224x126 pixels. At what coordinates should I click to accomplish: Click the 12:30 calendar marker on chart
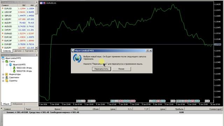(x=83, y=101)
